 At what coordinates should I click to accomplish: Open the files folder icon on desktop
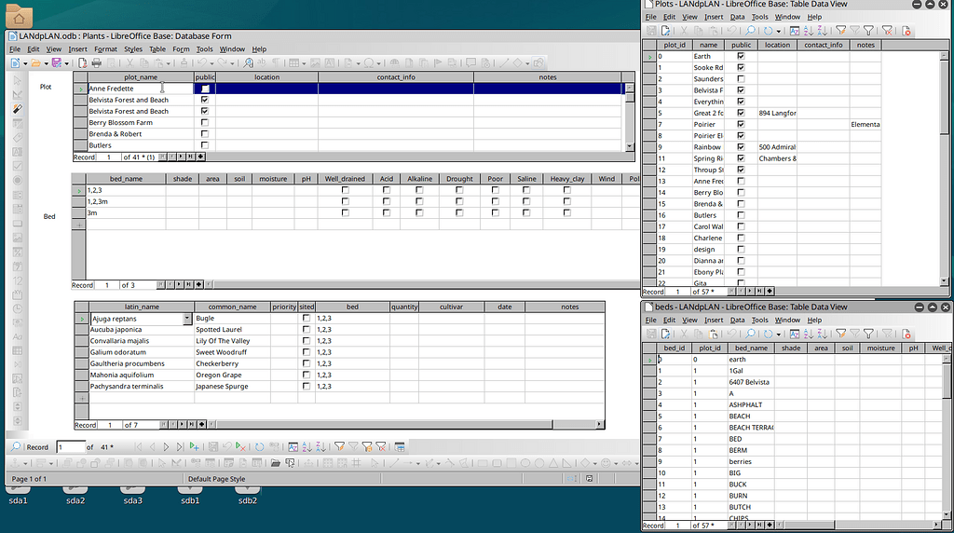click(19, 16)
